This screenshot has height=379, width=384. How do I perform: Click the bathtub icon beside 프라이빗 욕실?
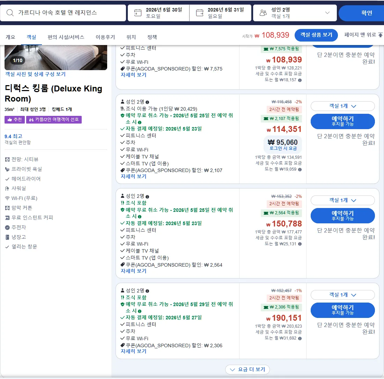click(7, 169)
